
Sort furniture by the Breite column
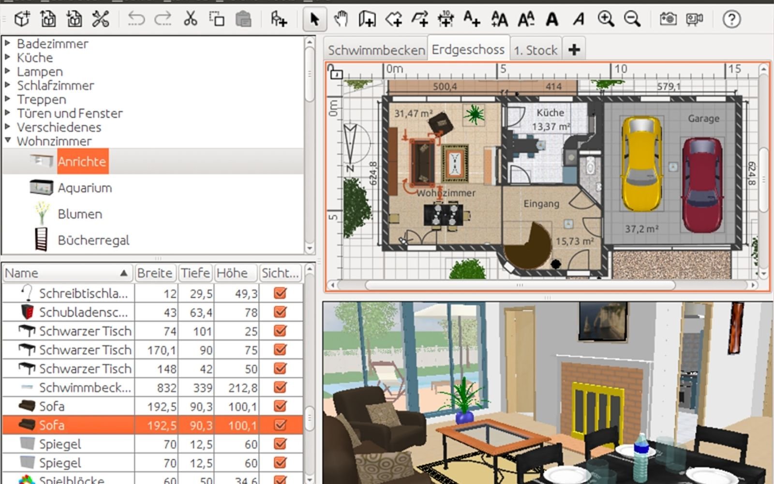155,272
